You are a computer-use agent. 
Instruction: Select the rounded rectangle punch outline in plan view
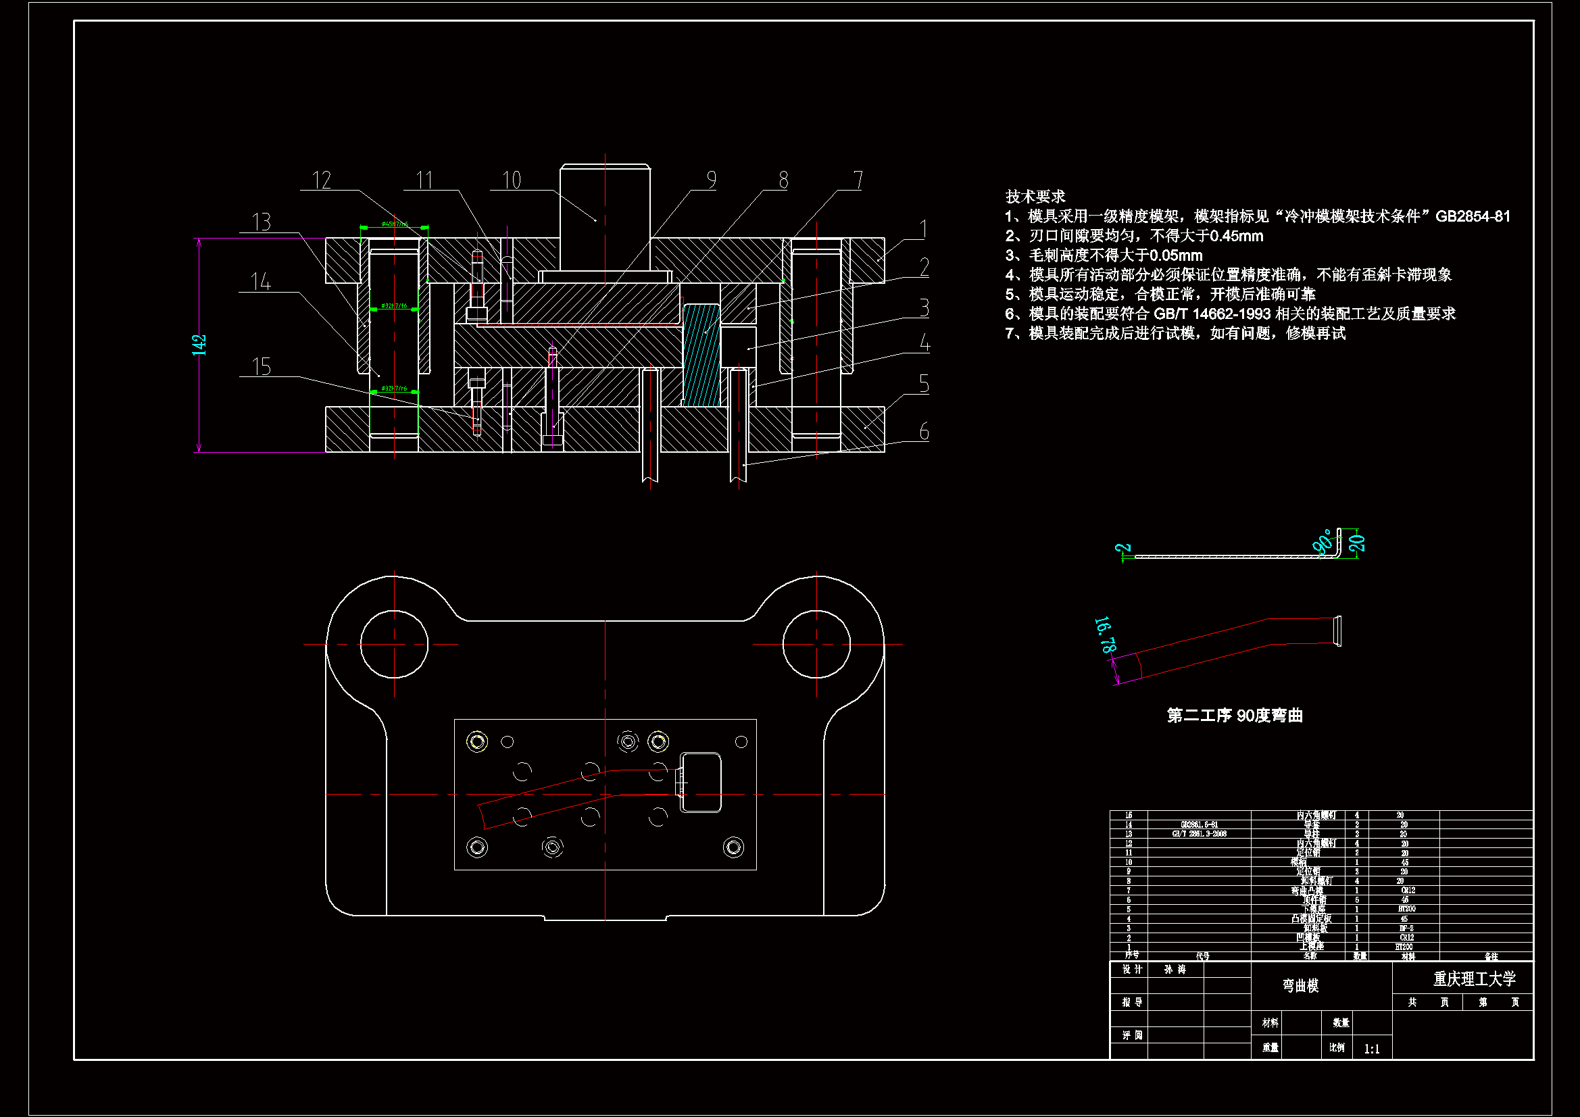coord(701,783)
